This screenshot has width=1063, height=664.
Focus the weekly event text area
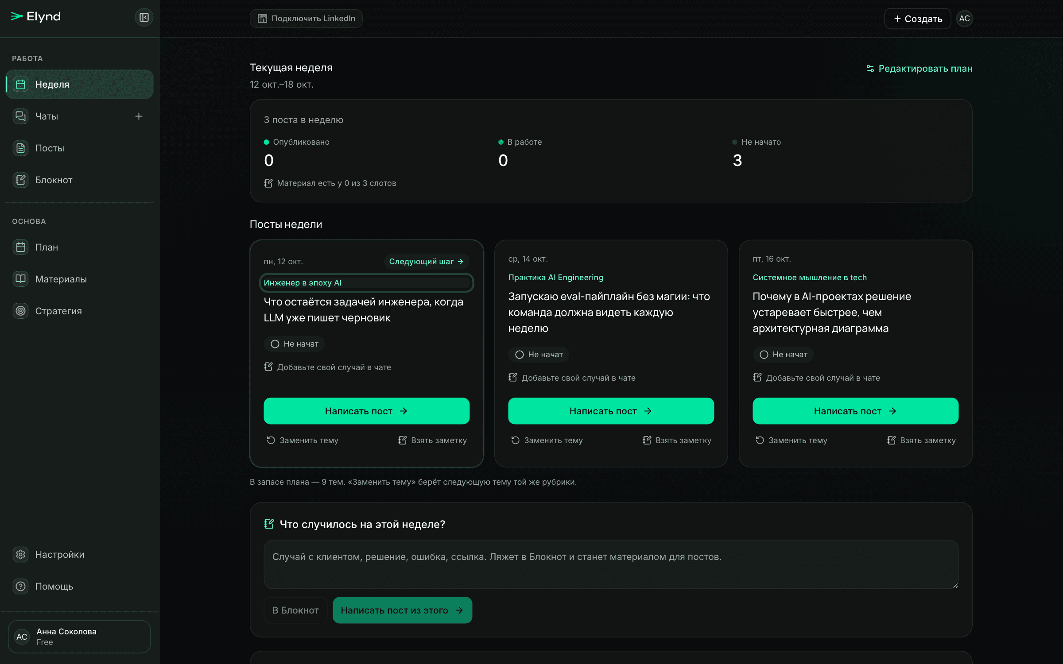point(611,564)
